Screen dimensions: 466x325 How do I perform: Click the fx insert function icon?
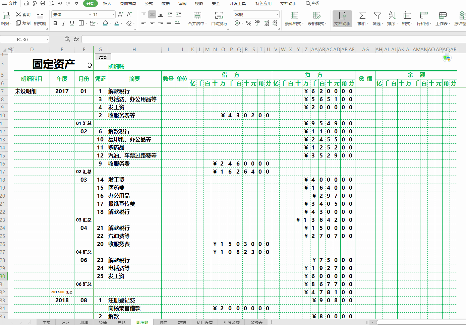(76, 39)
